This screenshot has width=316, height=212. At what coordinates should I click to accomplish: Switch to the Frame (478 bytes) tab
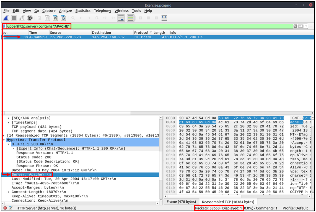[181, 202]
